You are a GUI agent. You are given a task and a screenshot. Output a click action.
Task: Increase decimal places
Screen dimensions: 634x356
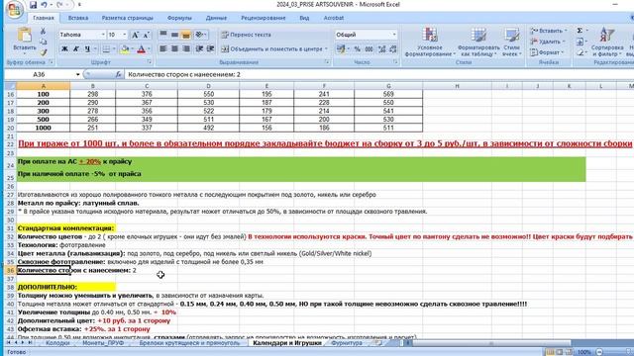tap(381, 48)
